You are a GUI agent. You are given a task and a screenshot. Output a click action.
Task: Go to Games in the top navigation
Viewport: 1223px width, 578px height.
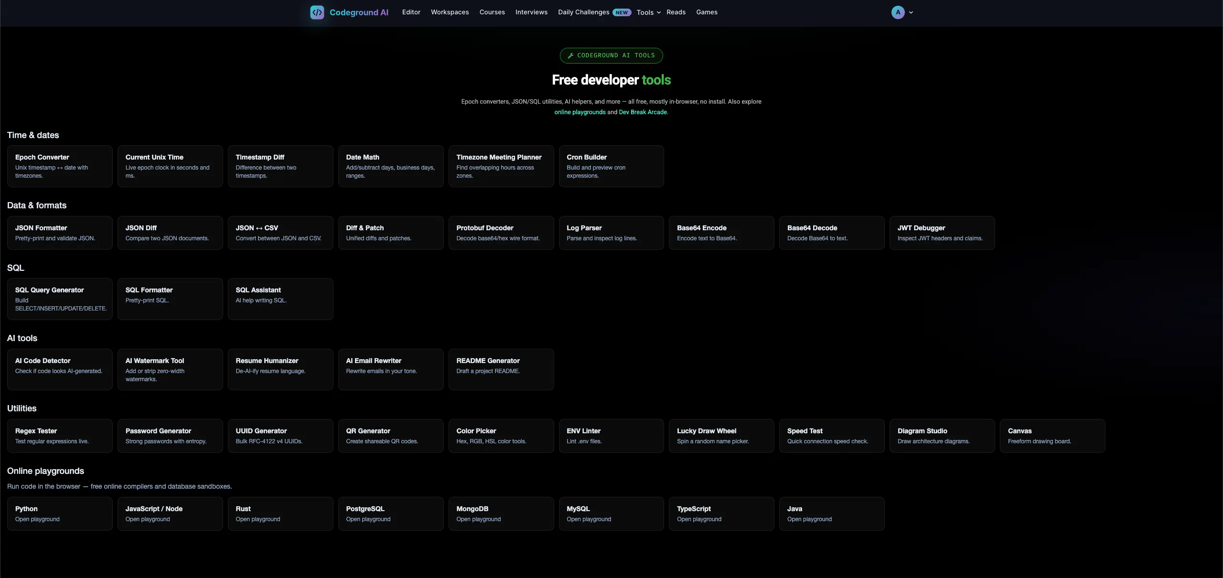tap(707, 12)
